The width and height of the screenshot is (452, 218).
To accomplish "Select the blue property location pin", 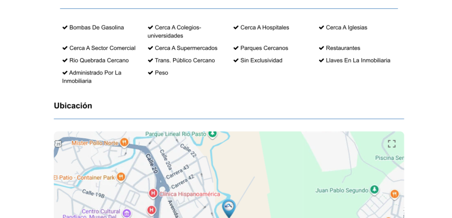I will (229, 209).
